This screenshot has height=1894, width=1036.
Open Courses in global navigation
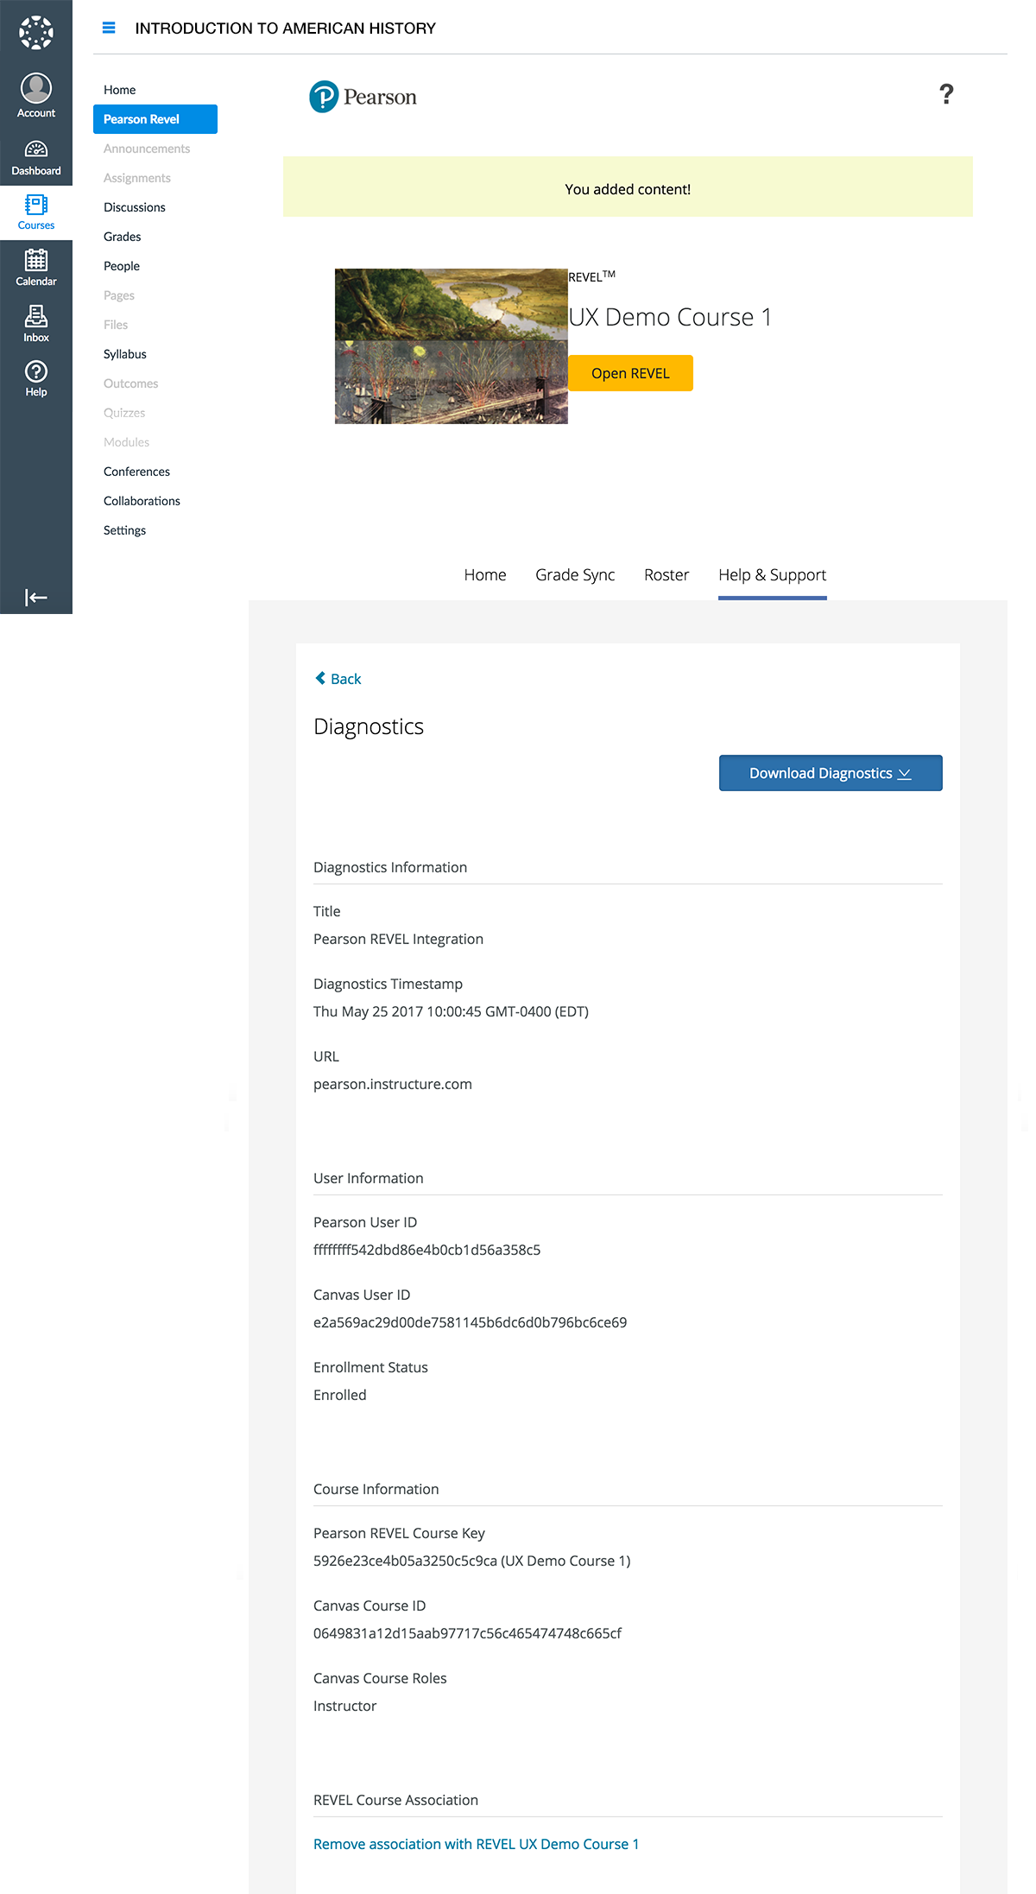pyautogui.click(x=36, y=212)
